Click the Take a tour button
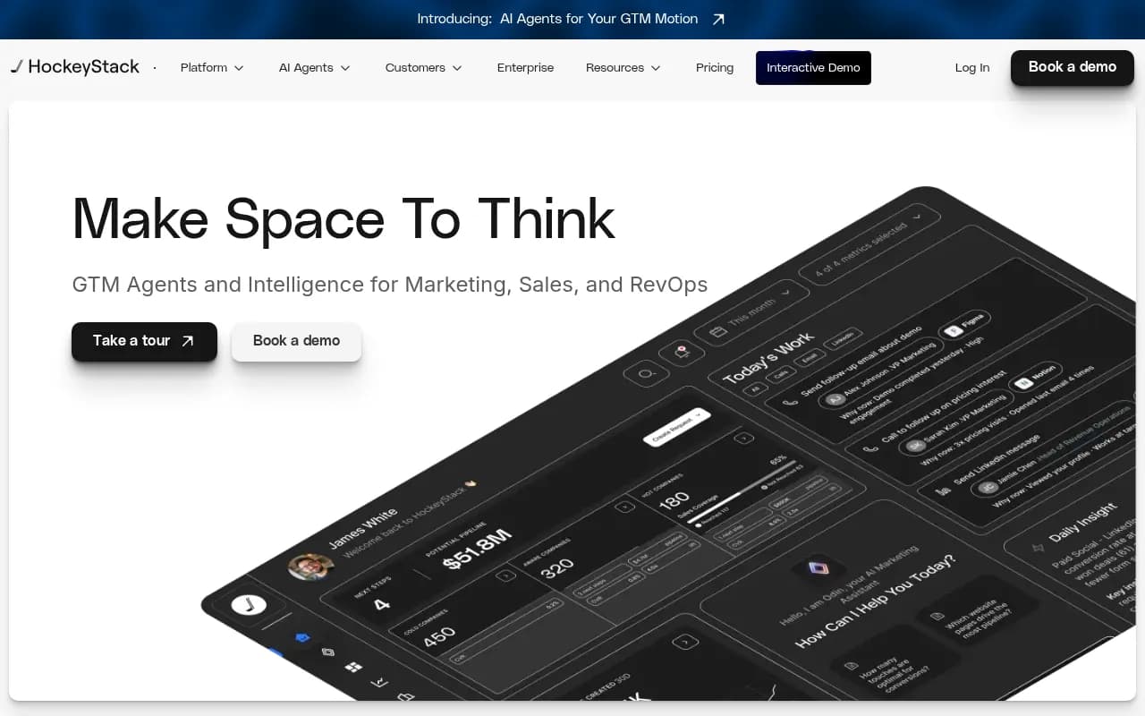This screenshot has width=1145, height=716. 144,341
